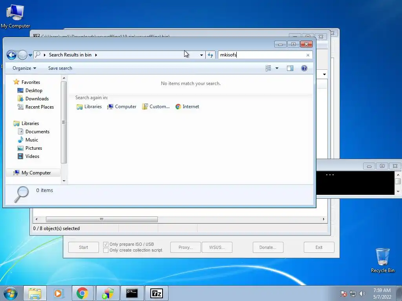
Task: Open the Windows Start menu
Action: 10,293
